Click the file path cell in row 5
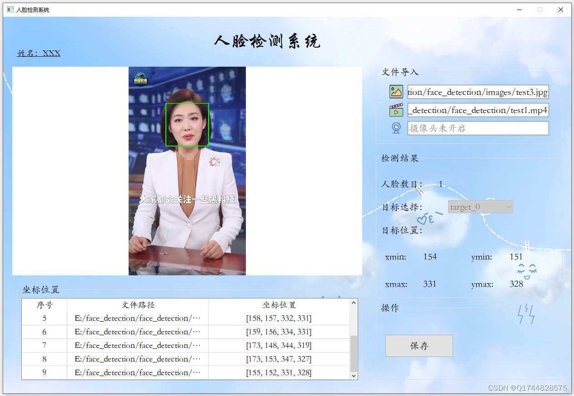Image resolution: width=574 pixels, height=396 pixels. 138,318
